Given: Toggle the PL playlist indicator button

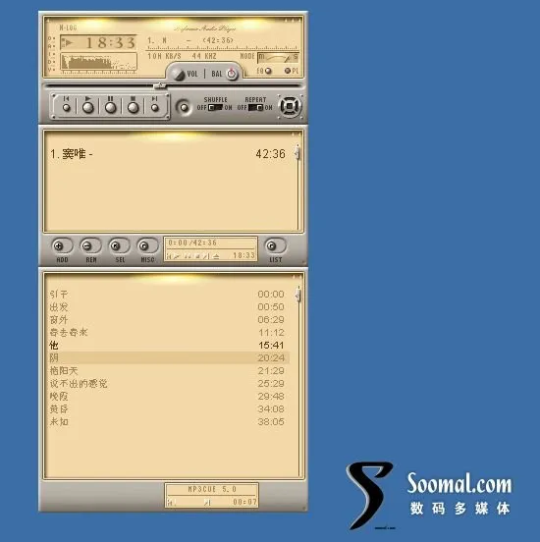Looking at the screenshot, I should [288, 71].
